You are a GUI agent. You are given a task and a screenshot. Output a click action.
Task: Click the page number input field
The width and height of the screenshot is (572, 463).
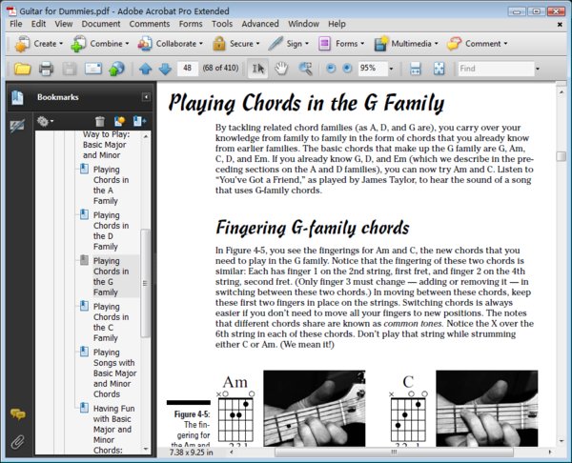(188, 69)
